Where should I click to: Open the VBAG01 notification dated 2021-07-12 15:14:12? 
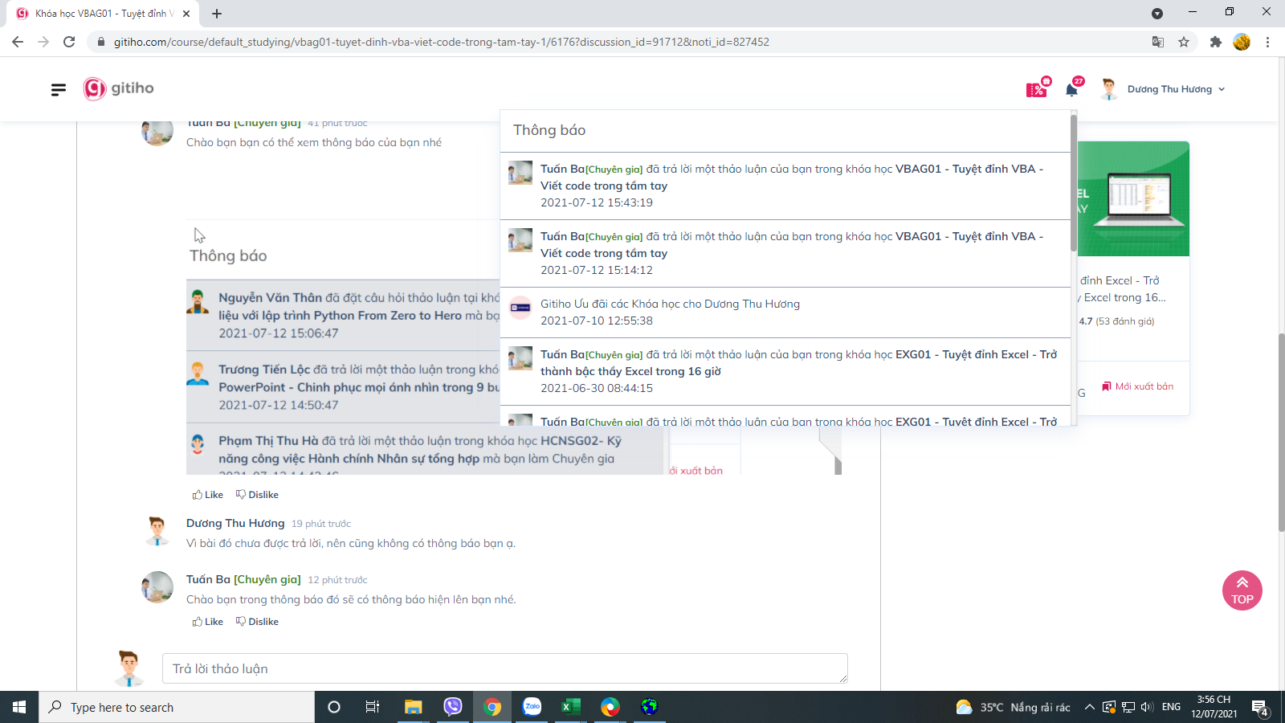click(x=785, y=253)
